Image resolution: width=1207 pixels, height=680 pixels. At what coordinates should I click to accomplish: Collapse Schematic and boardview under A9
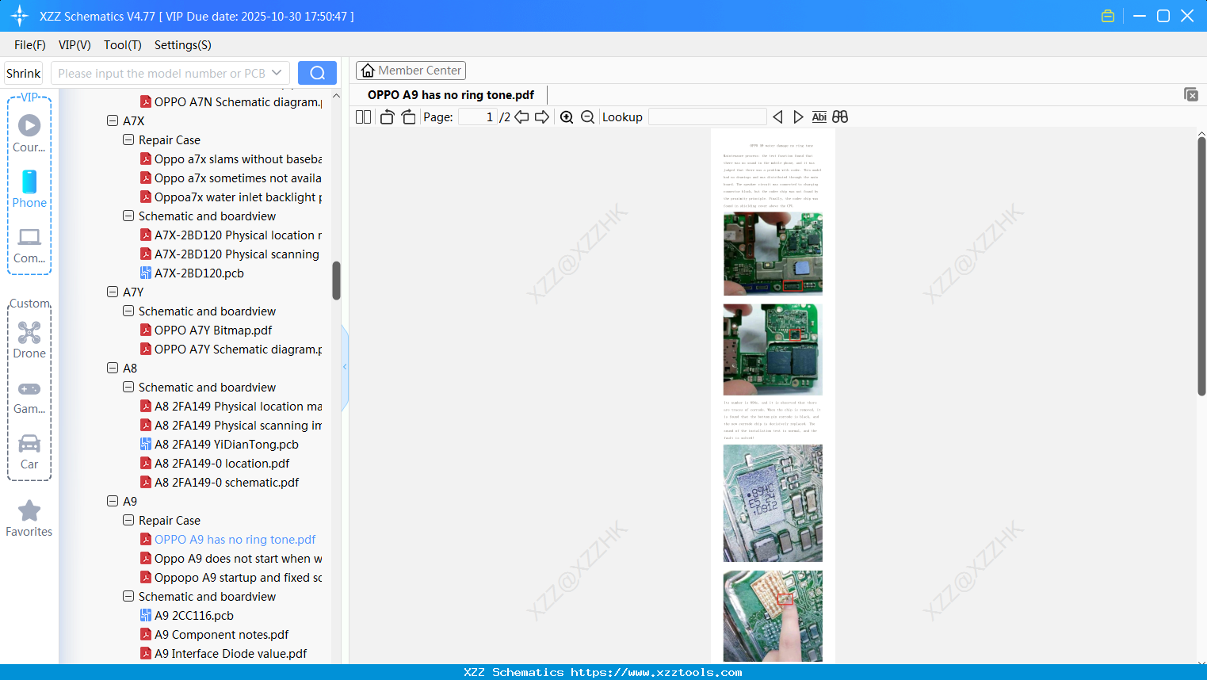(x=128, y=597)
